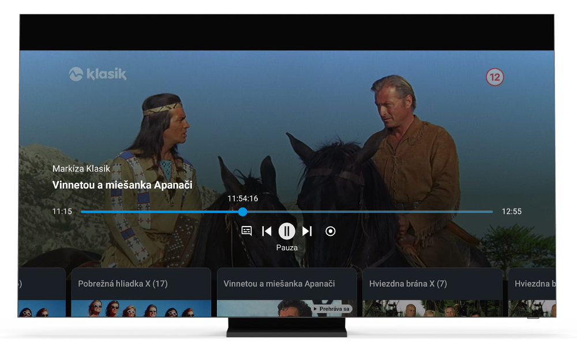This screenshot has width=577, height=346.
Task: Start recording with the record icon
Action: (x=331, y=231)
